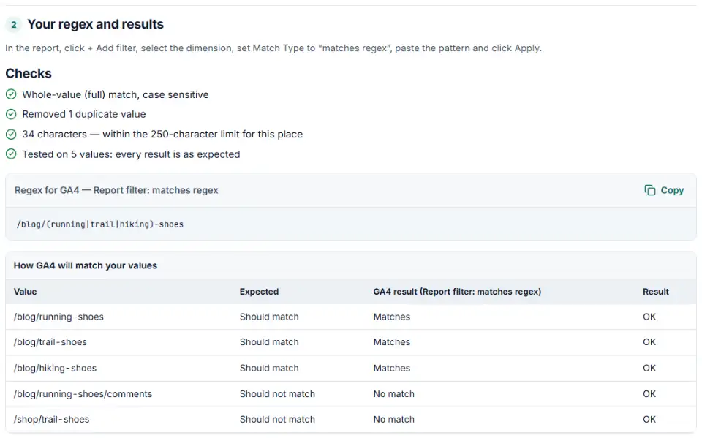The width and height of the screenshot is (702, 438).
Task: Click the /blog/hiking-shoes value cell
Action: (55, 368)
